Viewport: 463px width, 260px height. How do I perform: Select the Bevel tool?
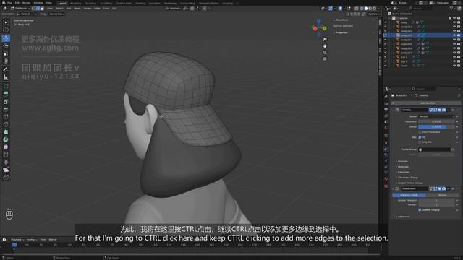6,109
